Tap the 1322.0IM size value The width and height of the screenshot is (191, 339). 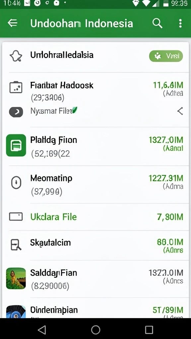[x=166, y=273]
